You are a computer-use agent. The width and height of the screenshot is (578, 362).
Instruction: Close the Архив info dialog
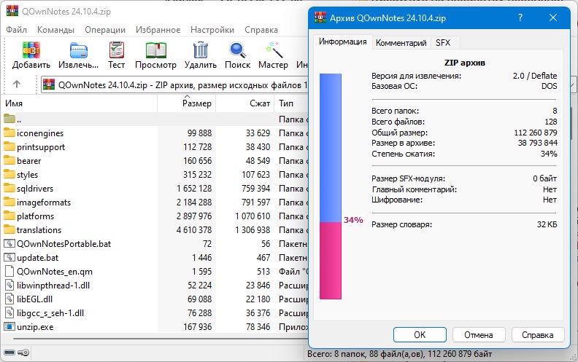click(x=553, y=17)
